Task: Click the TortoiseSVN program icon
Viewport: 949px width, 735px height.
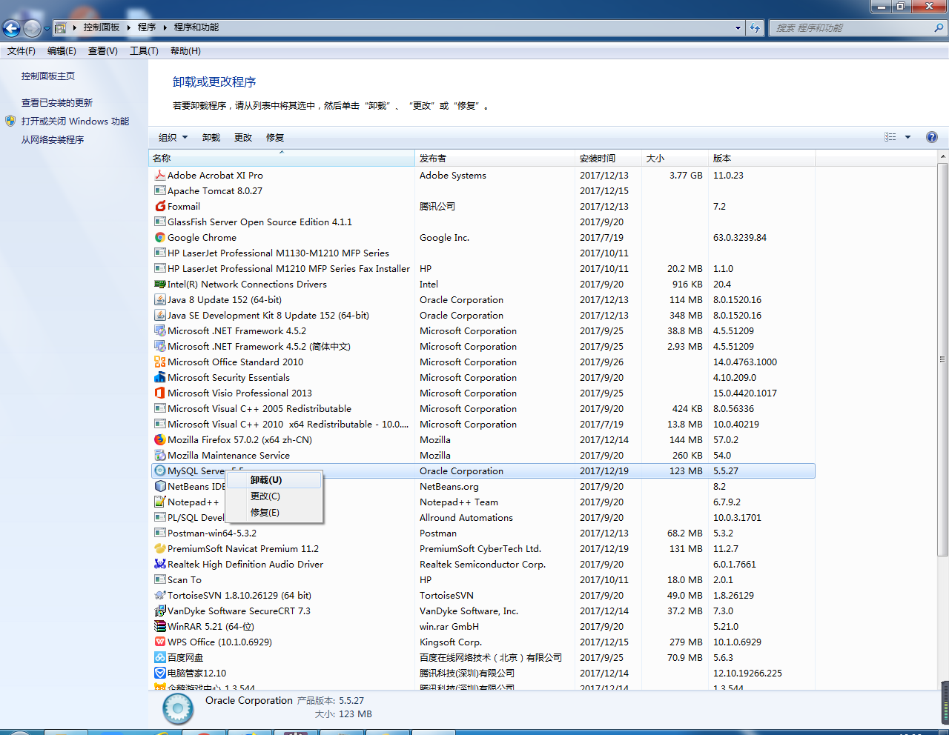Action: [x=159, y=595]
